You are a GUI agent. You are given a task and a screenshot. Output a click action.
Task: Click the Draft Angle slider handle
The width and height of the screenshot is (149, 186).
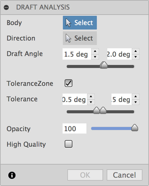[x=104, y=65]
